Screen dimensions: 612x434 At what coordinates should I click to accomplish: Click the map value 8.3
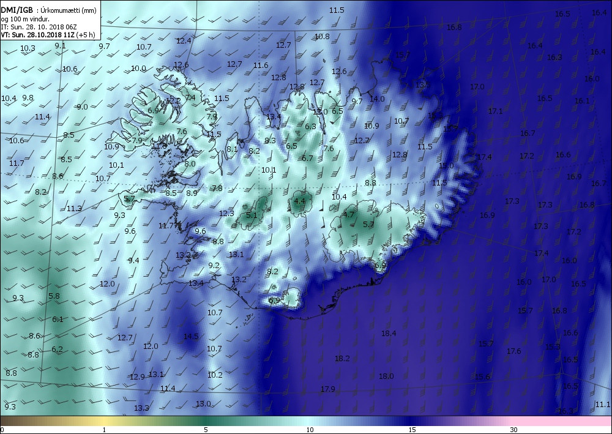point(270,141)
